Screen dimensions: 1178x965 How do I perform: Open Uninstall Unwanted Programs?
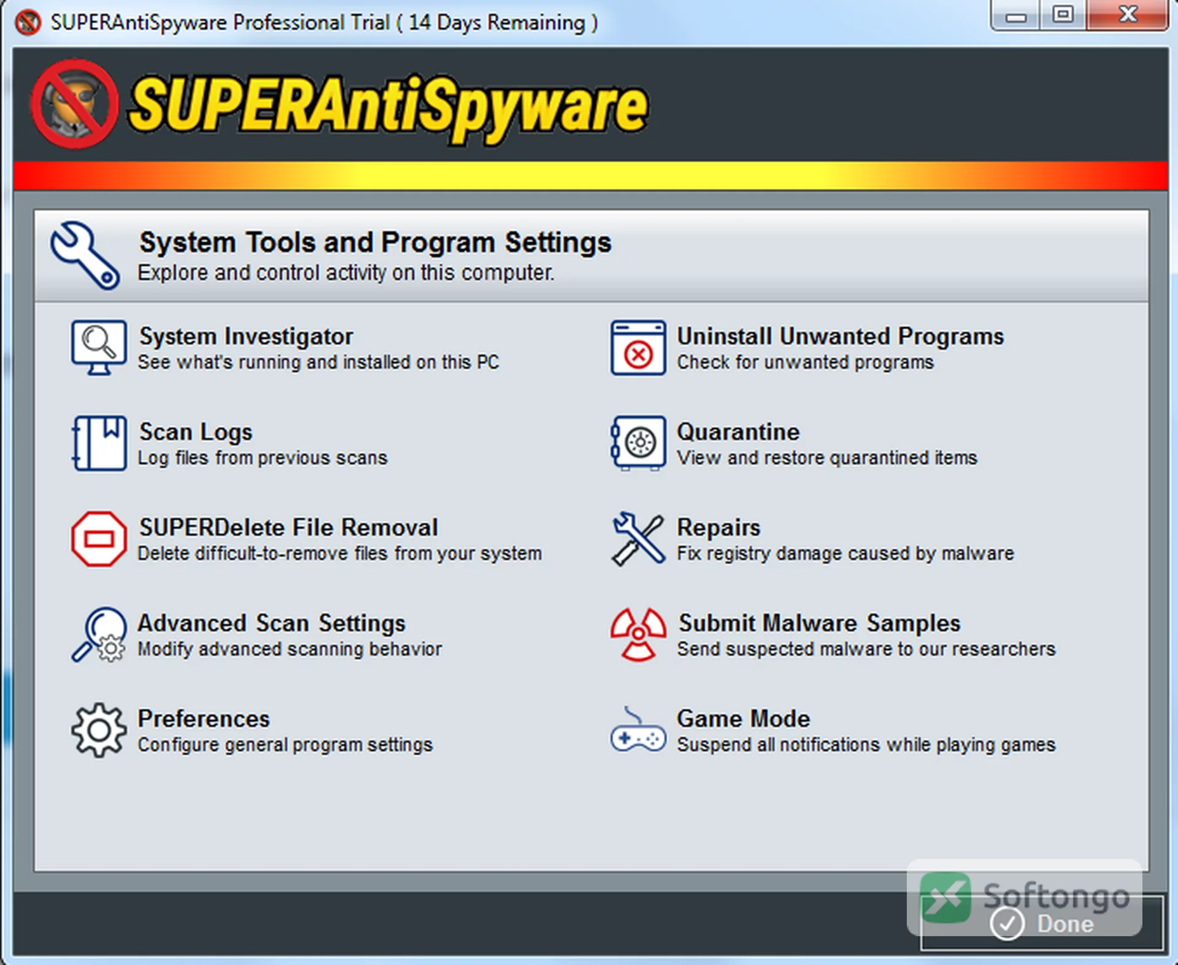pyautogui.click(x=840, y=336)
